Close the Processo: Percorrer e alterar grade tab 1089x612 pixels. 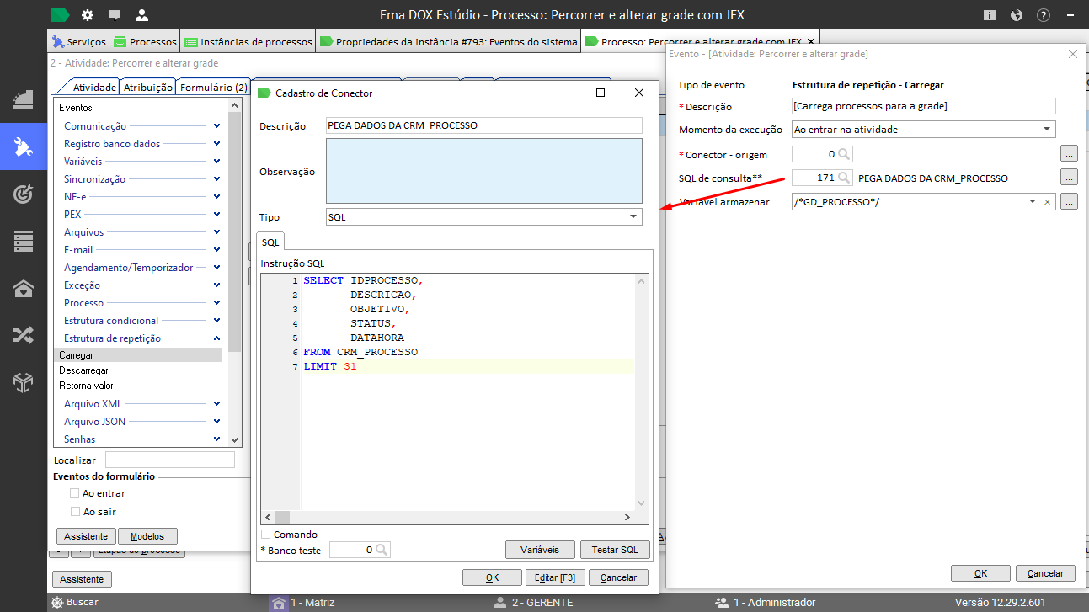[x=811, y=40]
